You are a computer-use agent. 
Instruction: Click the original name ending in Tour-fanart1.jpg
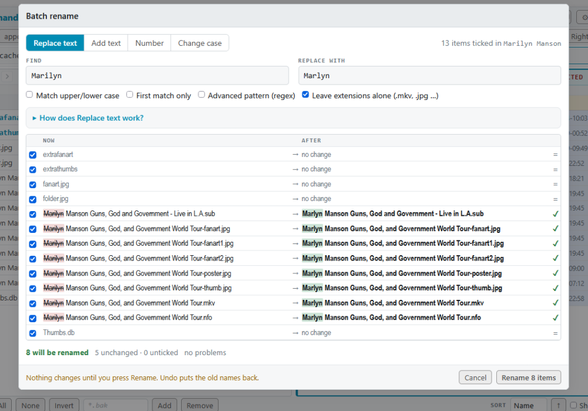point(138,243)
